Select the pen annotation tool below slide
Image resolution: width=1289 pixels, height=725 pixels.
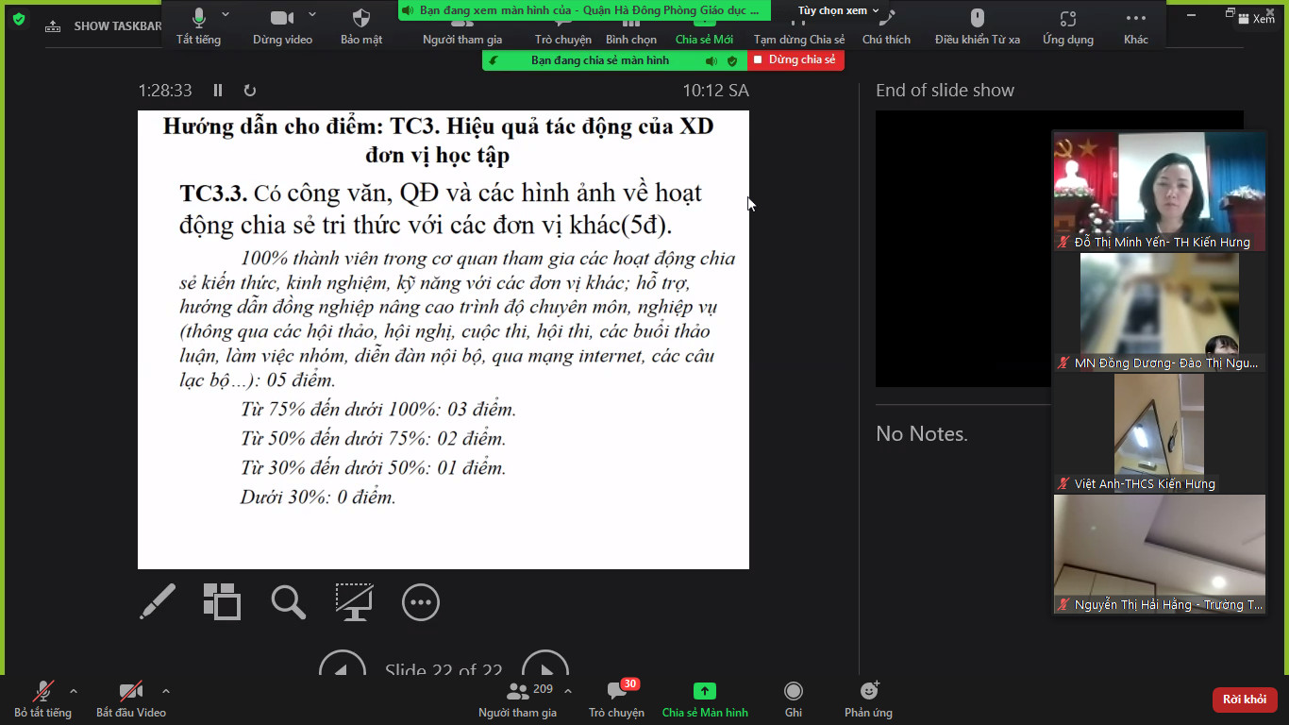[x=158, y=602]
